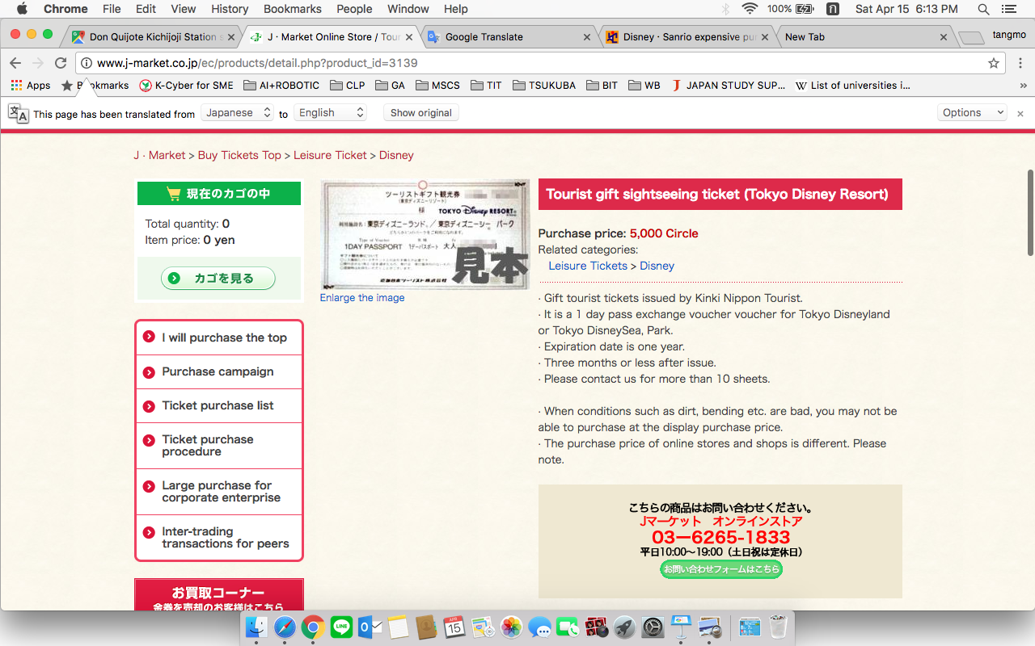Click the ticket sample thumbnail image
This screenshot has height=646, width=1035.
tap(425, 234)
